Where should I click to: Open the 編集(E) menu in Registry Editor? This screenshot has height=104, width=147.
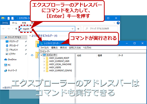coord(54,48)
